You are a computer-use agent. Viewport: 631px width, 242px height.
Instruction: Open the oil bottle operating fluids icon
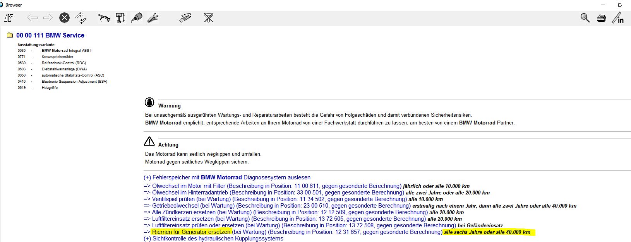(x=137, y=18)
